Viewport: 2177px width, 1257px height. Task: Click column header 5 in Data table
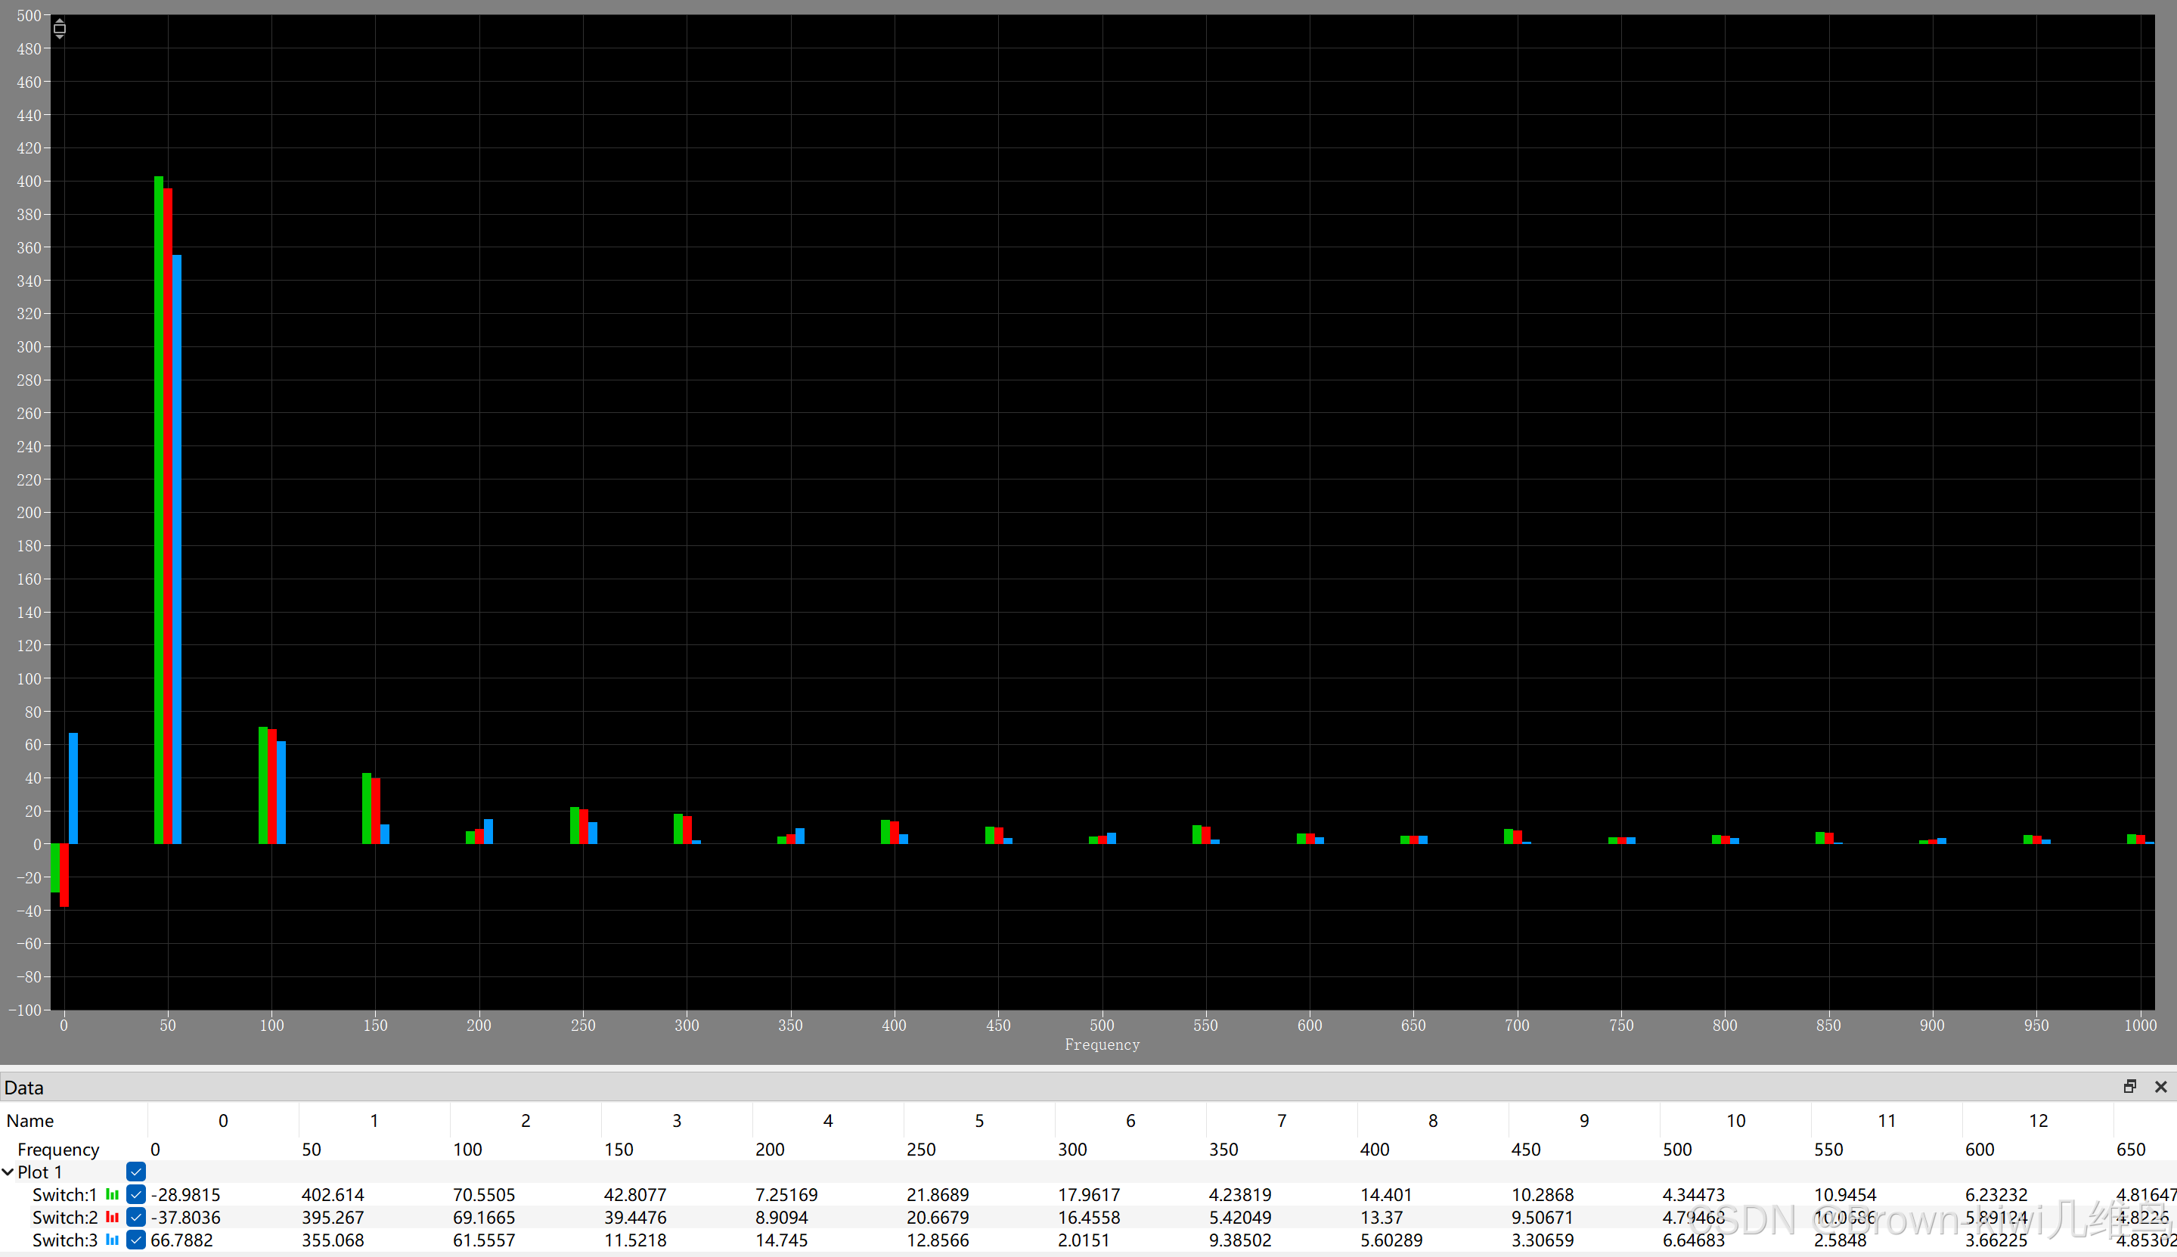tap(978, 1121)
